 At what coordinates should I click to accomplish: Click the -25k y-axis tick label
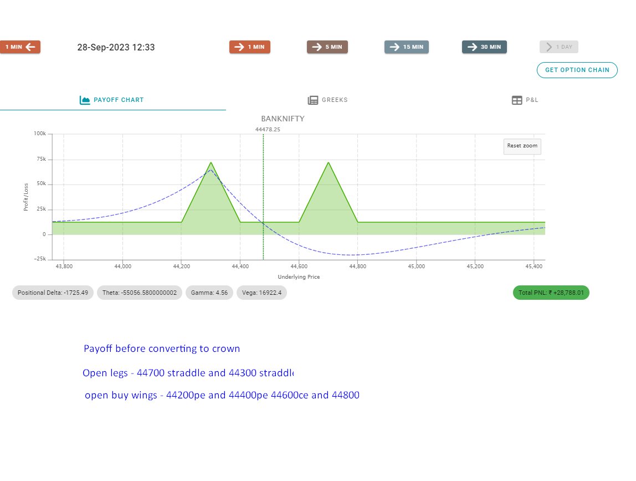(x=40, y=259)
